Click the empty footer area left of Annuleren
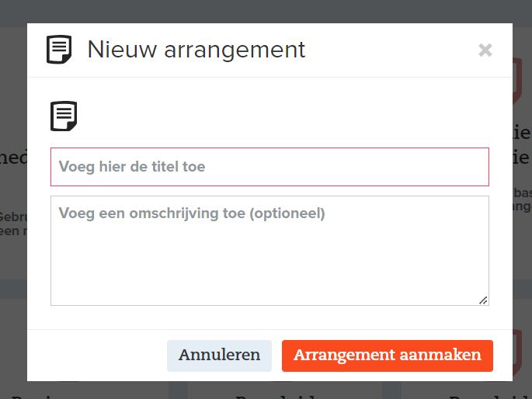The height and width of the screenshot is (399, 532). [97, 356]
